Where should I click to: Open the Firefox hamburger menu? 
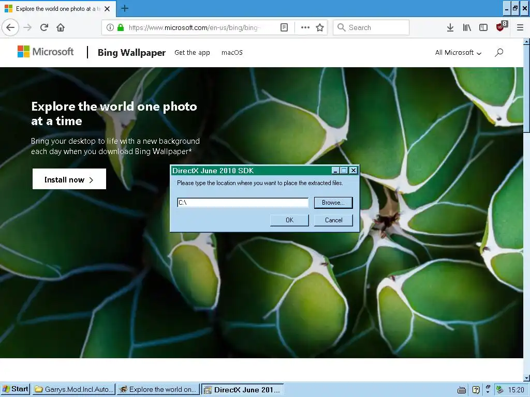click(520, 27)
